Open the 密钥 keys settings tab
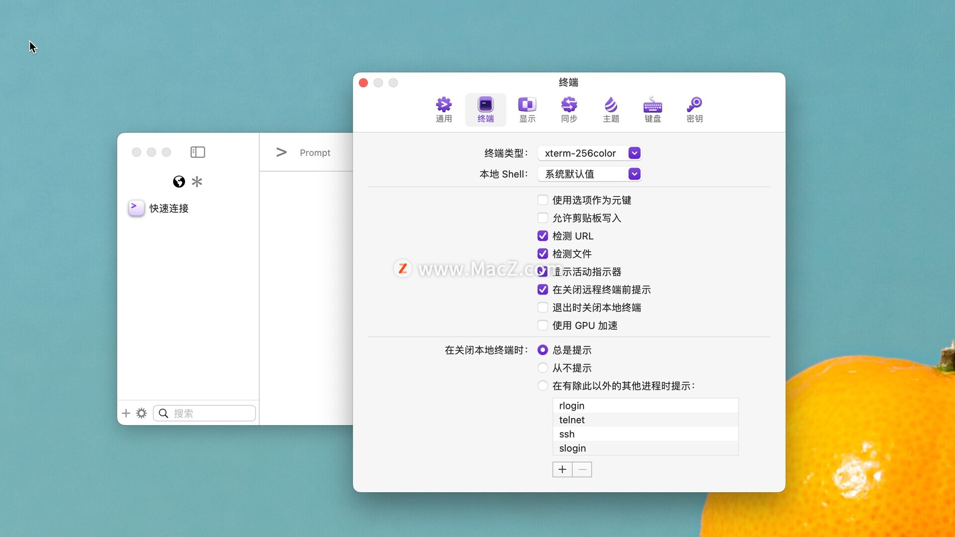Viewport: 955px width, 537px height. (x=694, y=109)
